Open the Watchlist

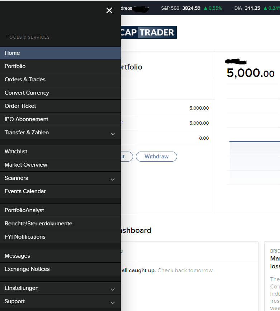click(60, 152)
